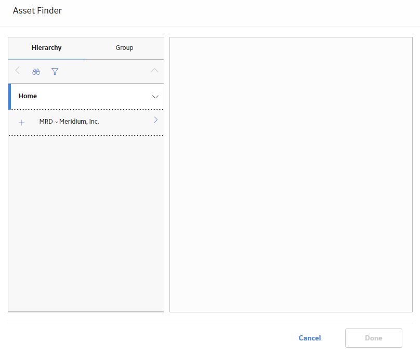This screenshot has height=355, width=420.
Task: Click the funnel filter icon
Action: tap(55, 72)
